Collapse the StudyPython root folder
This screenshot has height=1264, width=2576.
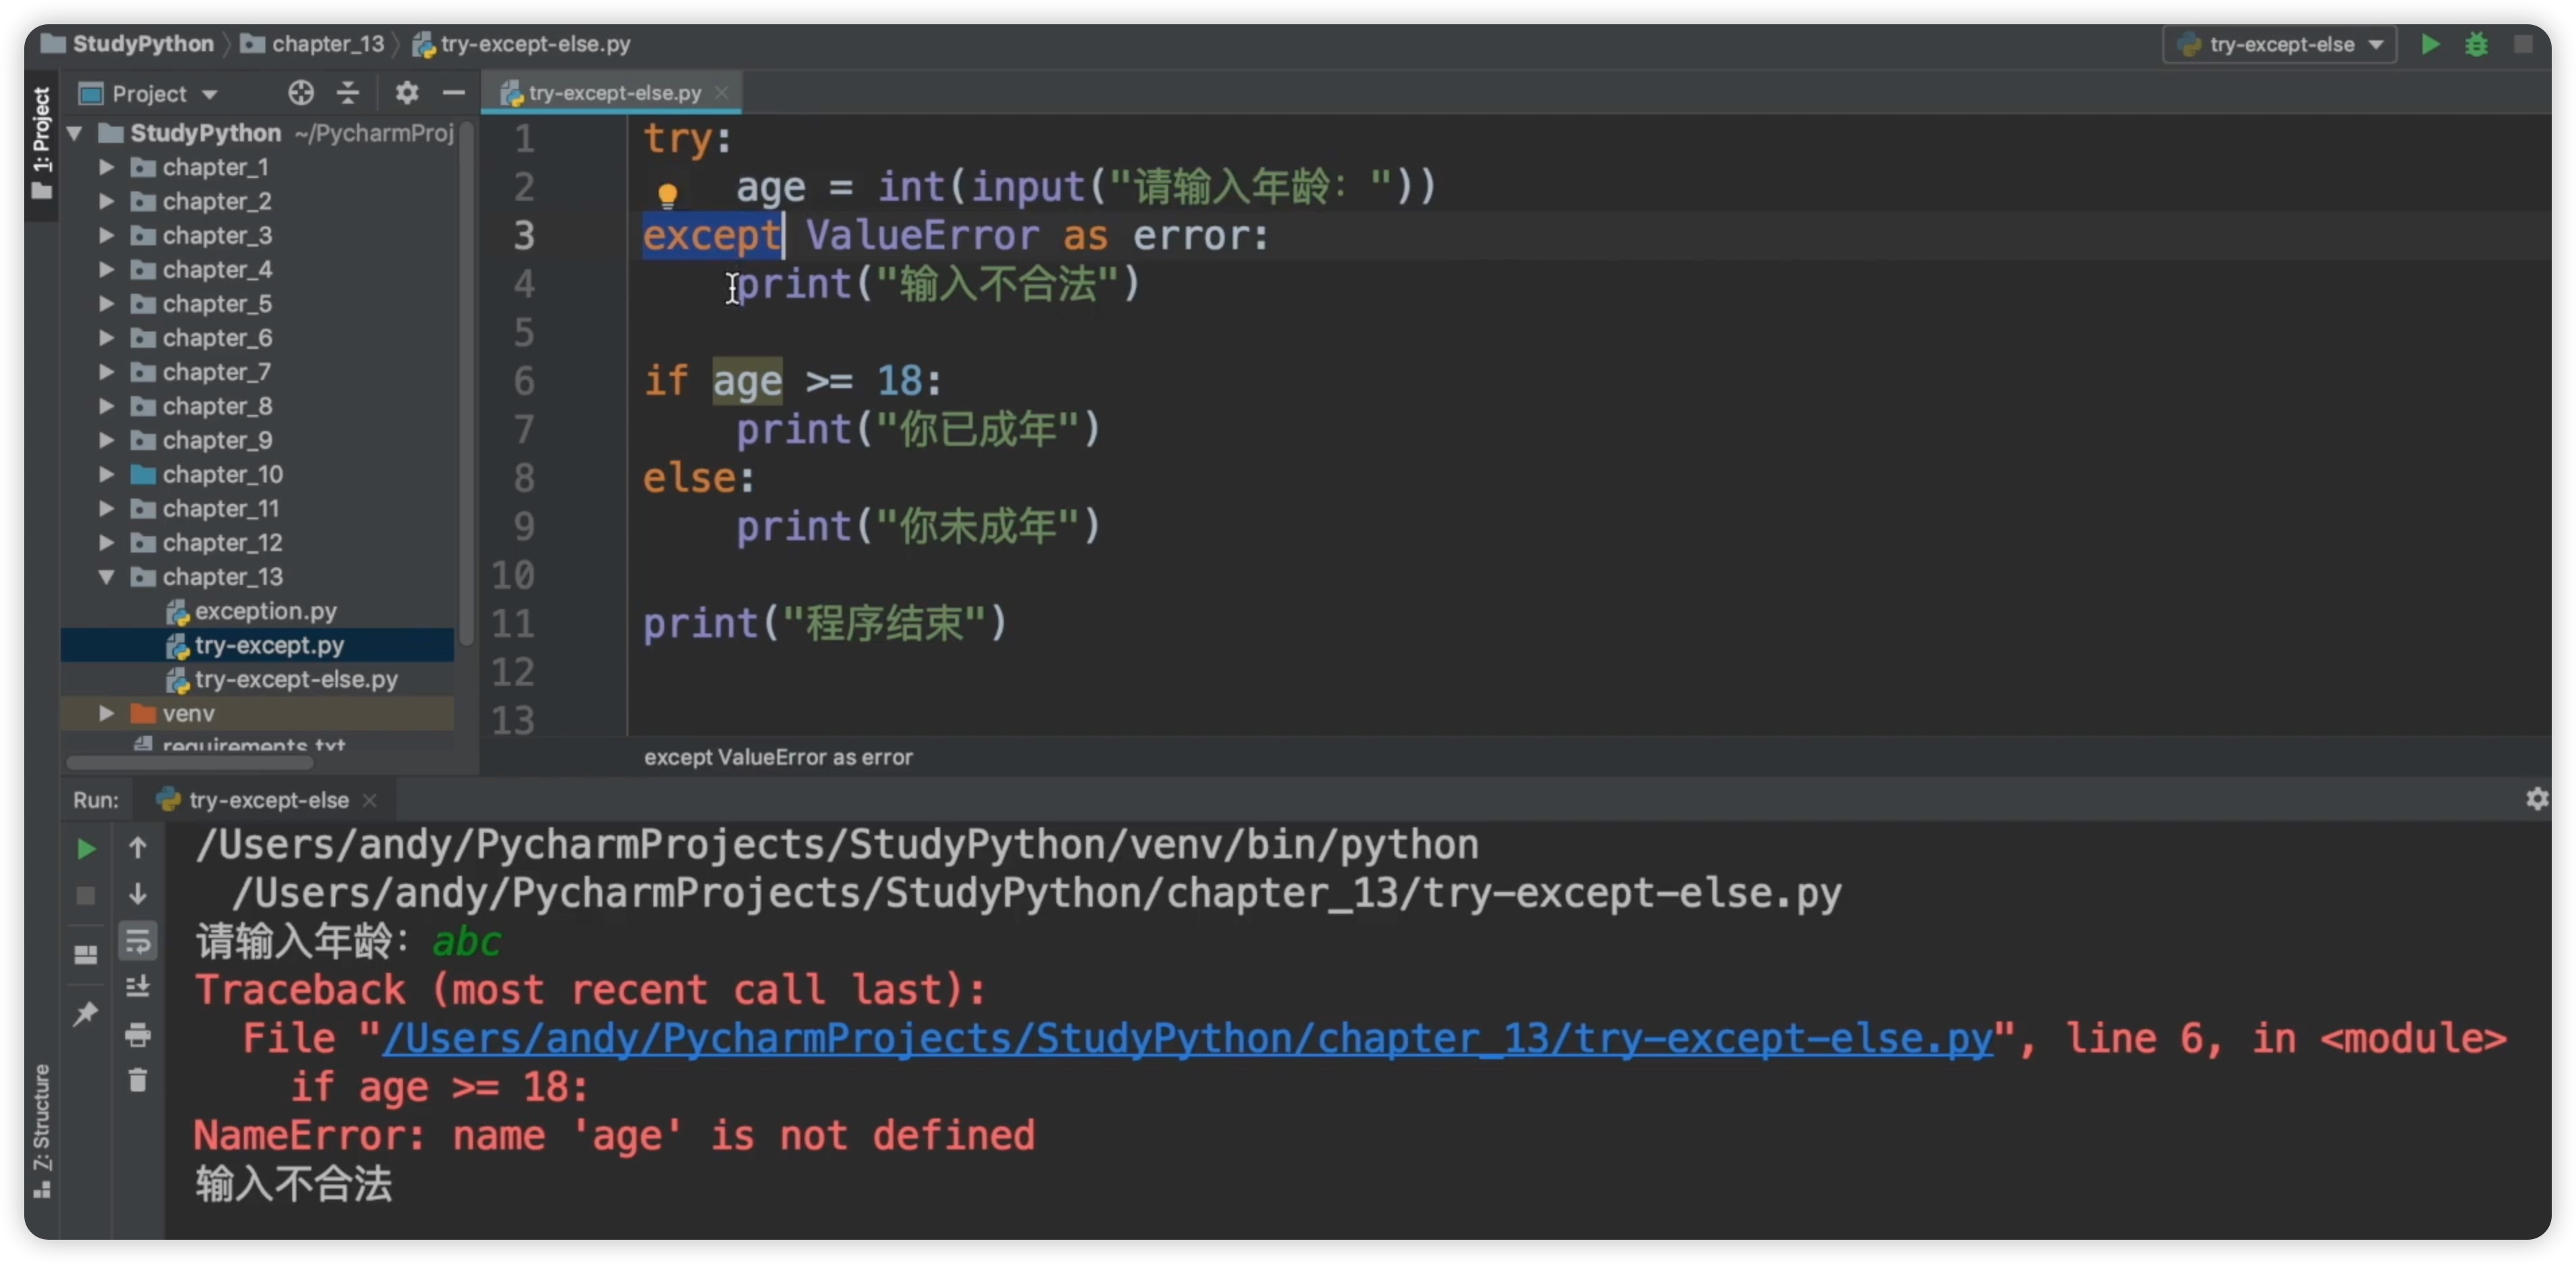pyautogui.click(x=75, y=133)
